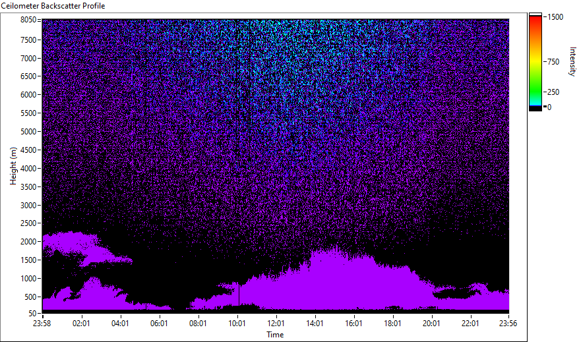
Task: Click the Time axis label
Action: (x=275, y=335)
